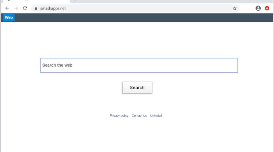Screen dimensions: 274x152
Task: Click the padlock site info icon
Action: coord(35,9)
